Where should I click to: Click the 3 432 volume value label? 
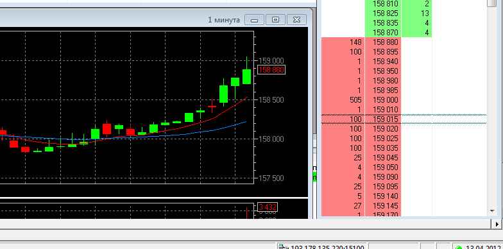coord(268,207)
